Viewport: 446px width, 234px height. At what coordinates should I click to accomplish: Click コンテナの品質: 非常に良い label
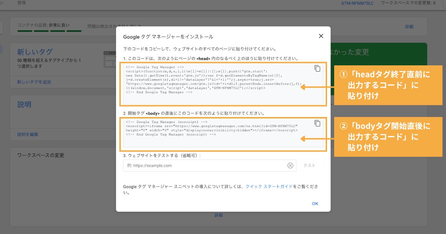pyautogui.click(x=44, y=25)
